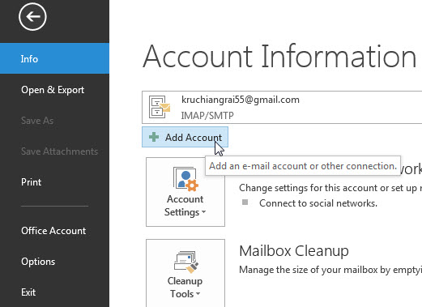Click the Connect to social networks link
This screenshot has height=307, width=422.
tap(318, 203)
